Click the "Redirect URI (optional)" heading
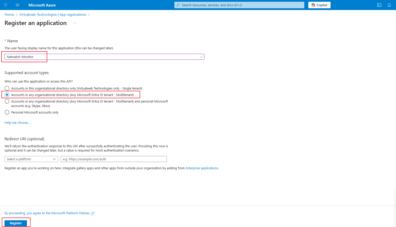 [24, 139]
